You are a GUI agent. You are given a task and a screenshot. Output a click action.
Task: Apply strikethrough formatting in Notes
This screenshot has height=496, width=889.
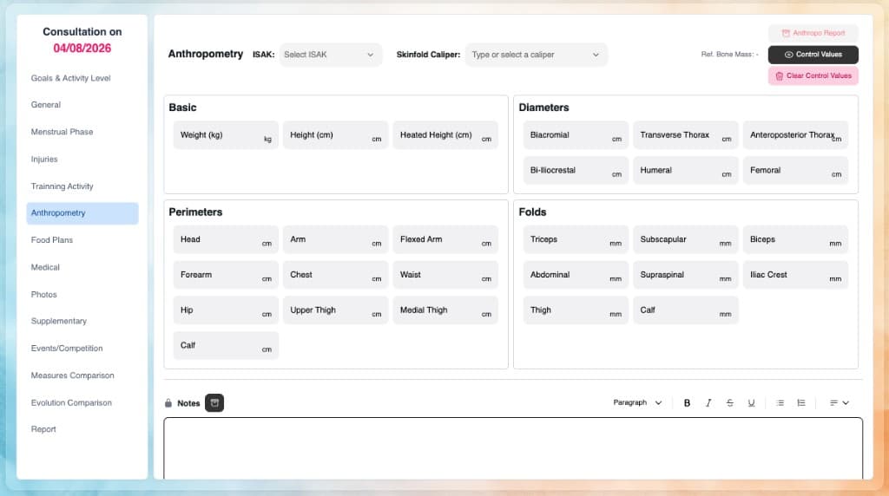pos(729,402)
